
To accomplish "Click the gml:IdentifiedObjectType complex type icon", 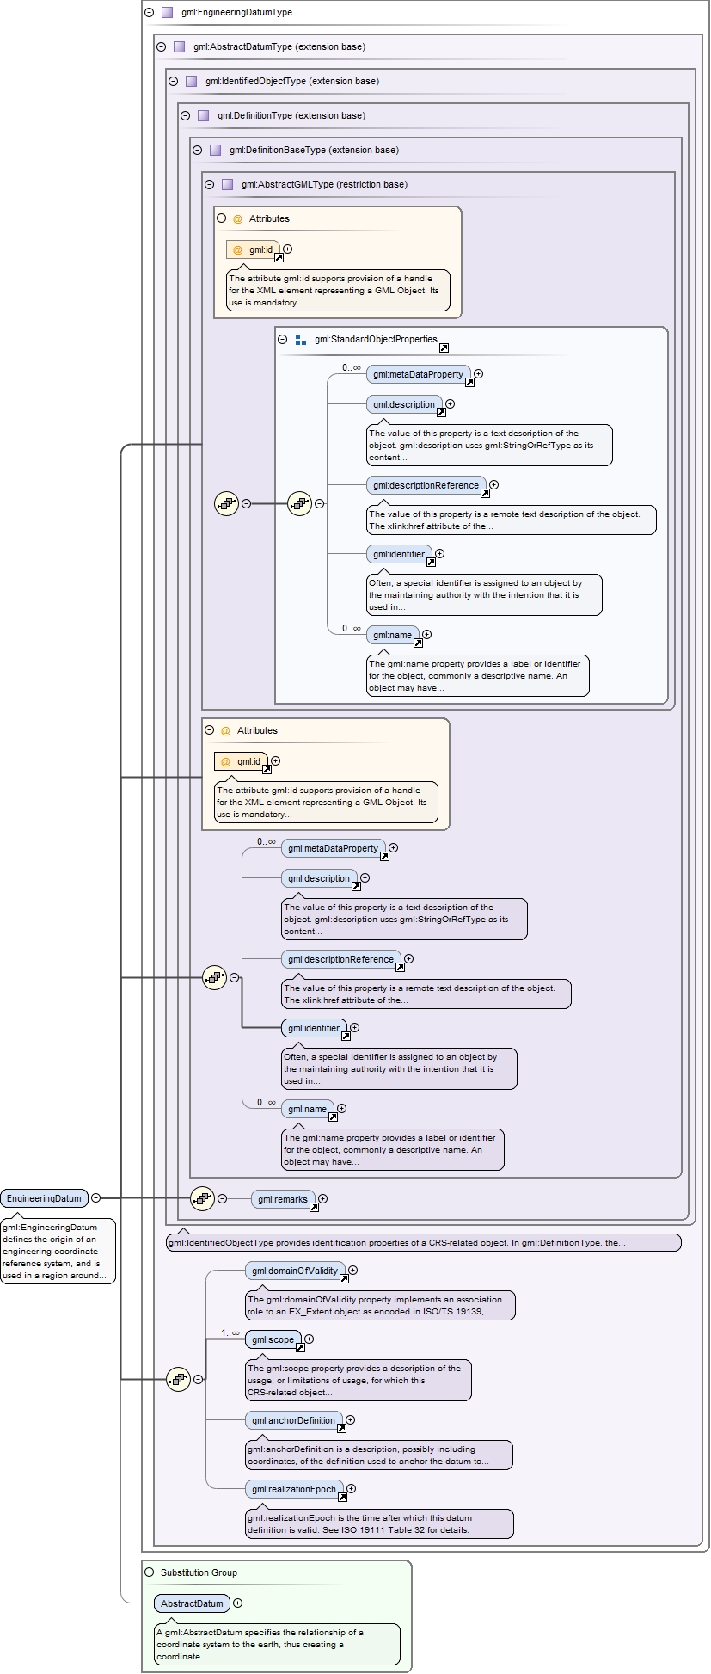I will coord(192,82).
